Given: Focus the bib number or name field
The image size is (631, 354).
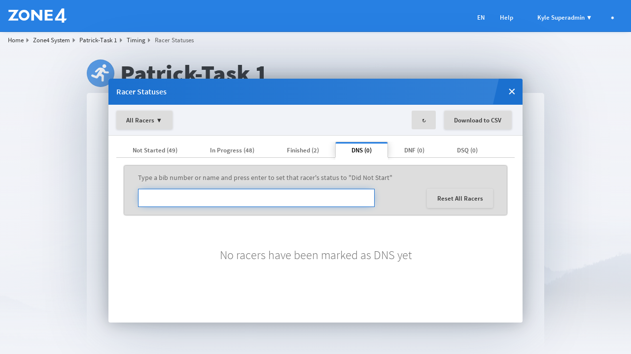Looking at the screenshot, I should coord(256,198).
